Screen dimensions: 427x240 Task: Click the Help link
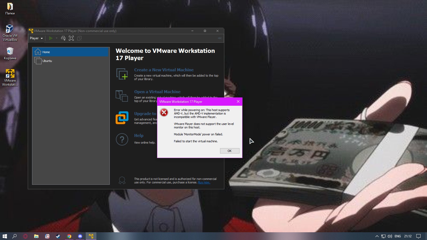(139, 135)
